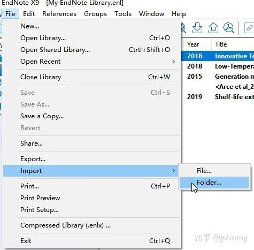Click the import download arrow toolbar icon
This screenshot has width=254, height=250.
pos(197,28)
